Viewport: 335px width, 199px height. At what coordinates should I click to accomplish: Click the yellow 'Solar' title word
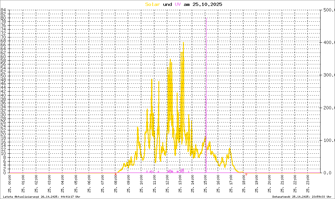(x=152, y=5)
